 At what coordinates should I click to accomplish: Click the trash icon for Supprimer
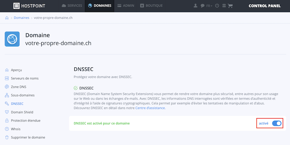7,137
